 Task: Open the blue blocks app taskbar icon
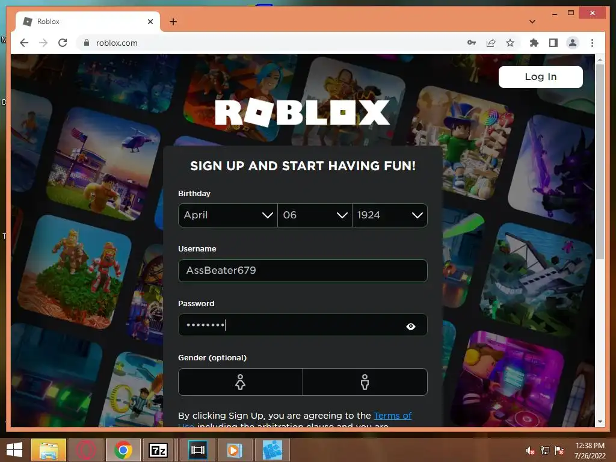tap(273, 450)
